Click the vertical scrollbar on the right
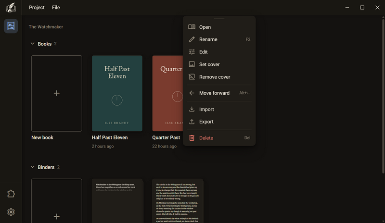 383,96
